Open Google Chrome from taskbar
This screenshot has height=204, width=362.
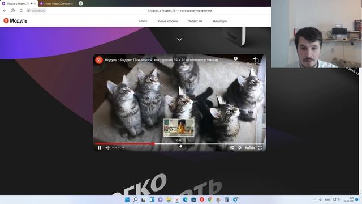tap(210, 199)
